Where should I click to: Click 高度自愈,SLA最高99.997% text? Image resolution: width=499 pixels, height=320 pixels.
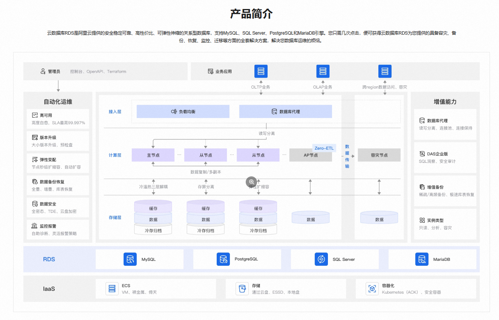click(58, 123)
